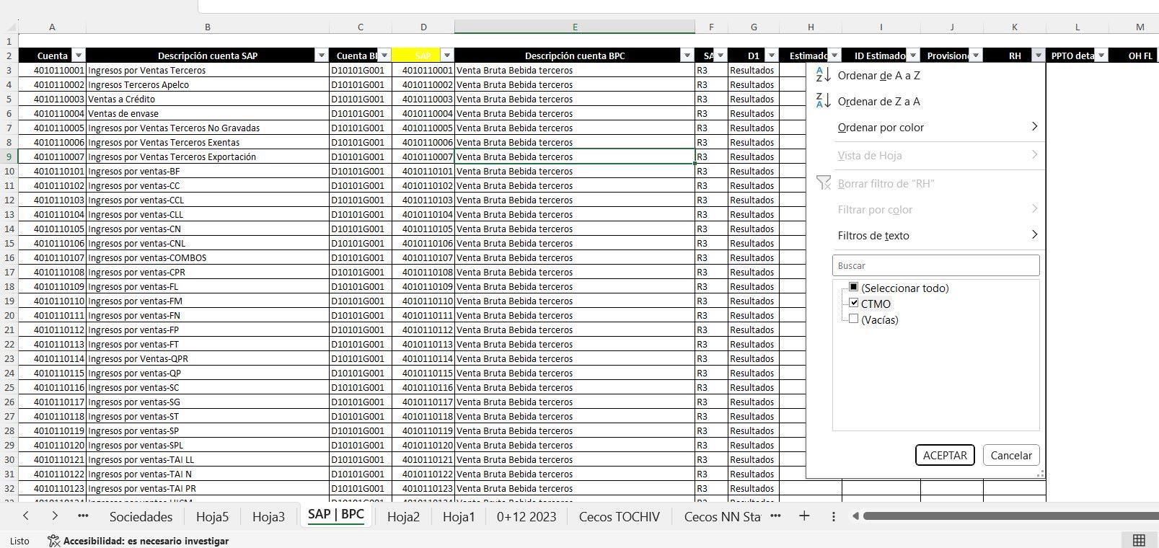Click the horizontal scrollbar at bottom
1159x548 pixels.
click(x=1010, y=516)
